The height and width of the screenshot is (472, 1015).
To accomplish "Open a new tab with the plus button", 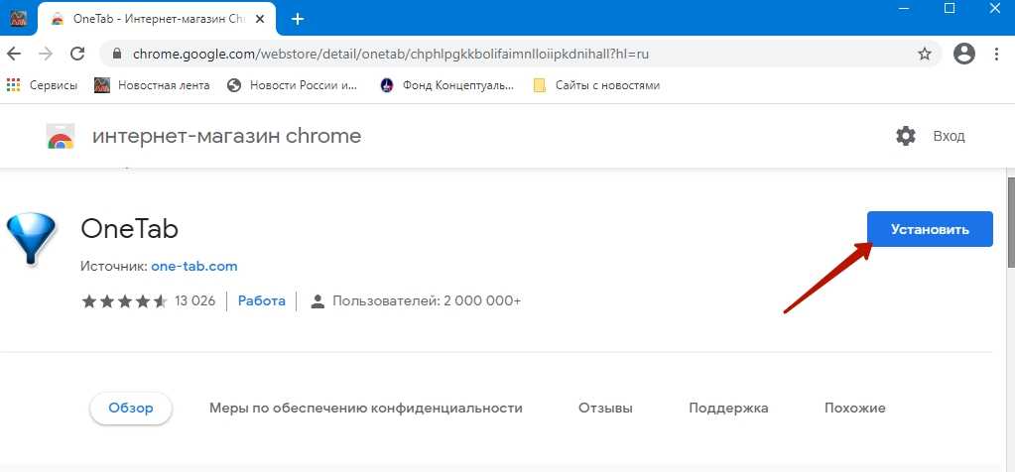I will 297,19.
